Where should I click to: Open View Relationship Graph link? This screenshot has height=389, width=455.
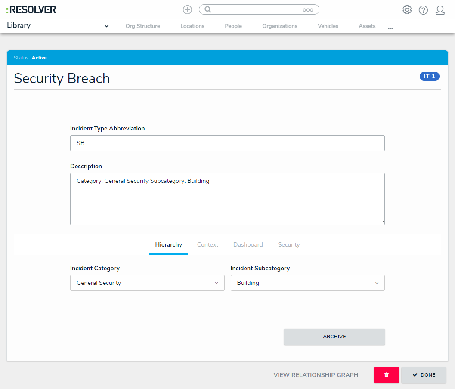coord(316,375)
